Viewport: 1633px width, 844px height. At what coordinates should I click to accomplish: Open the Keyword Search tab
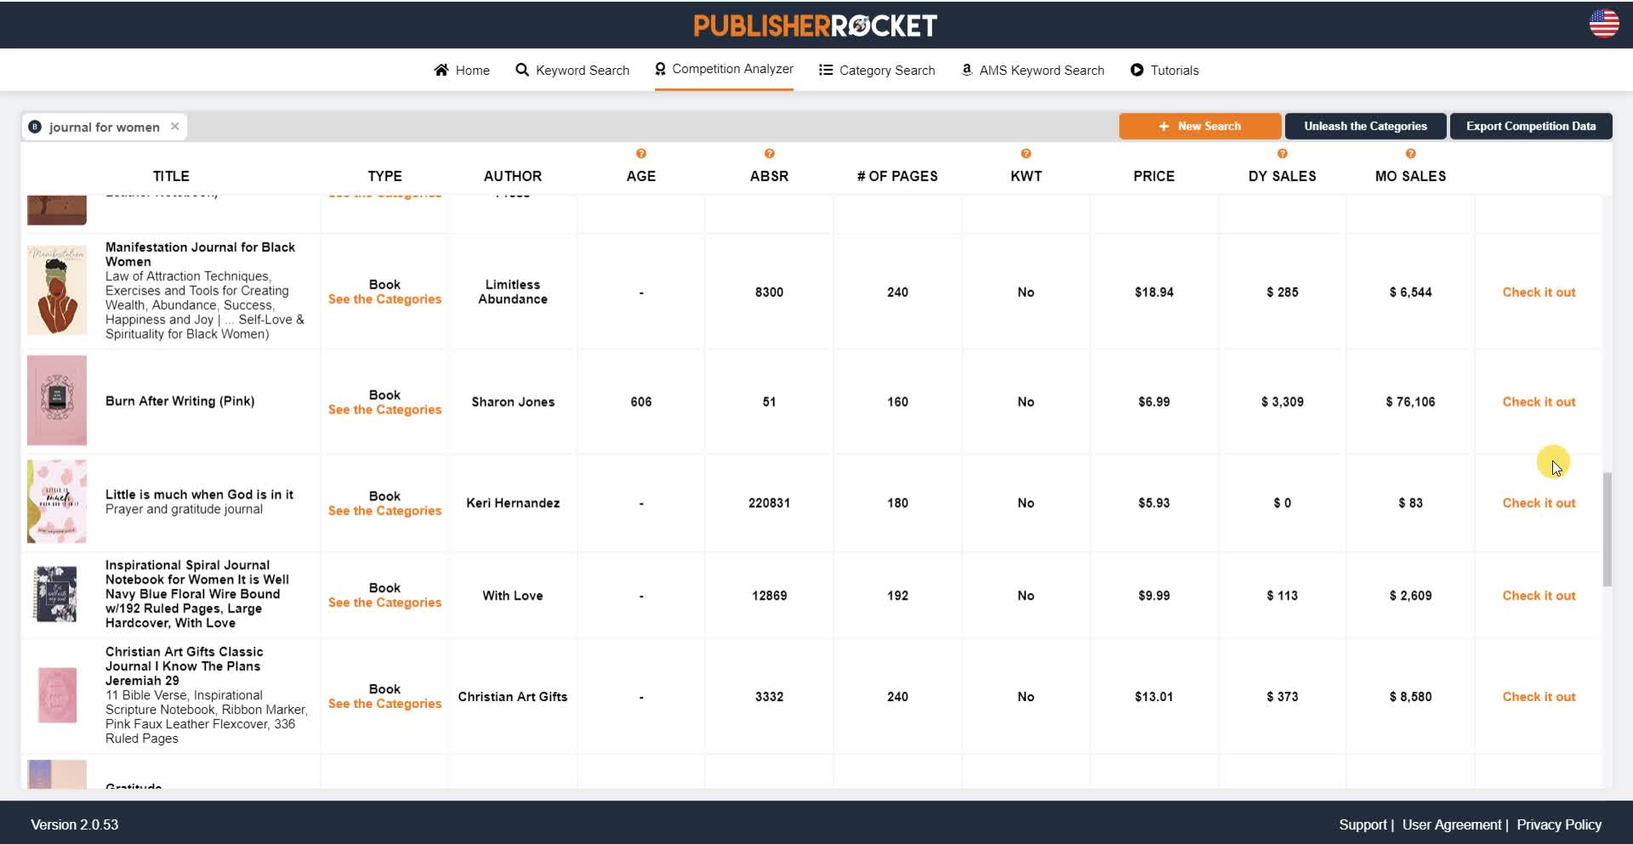point(572,70)
